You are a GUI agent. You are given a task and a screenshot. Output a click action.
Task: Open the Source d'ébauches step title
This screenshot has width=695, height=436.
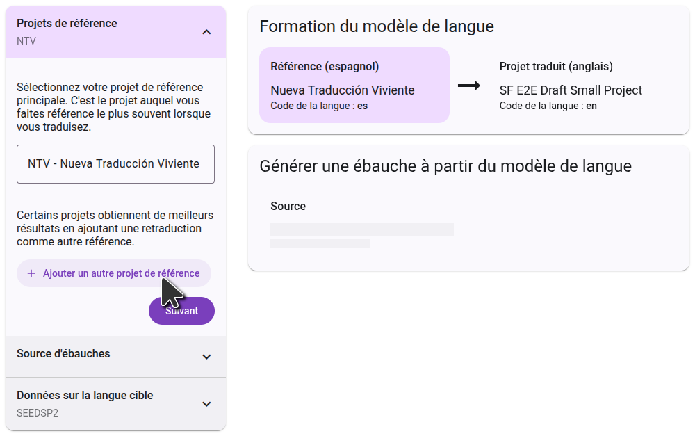(x=63, y=353)
